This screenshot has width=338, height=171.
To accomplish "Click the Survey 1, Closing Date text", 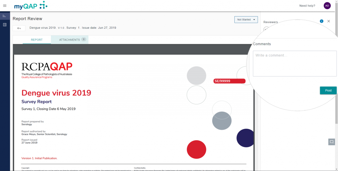I will (48, 109).
